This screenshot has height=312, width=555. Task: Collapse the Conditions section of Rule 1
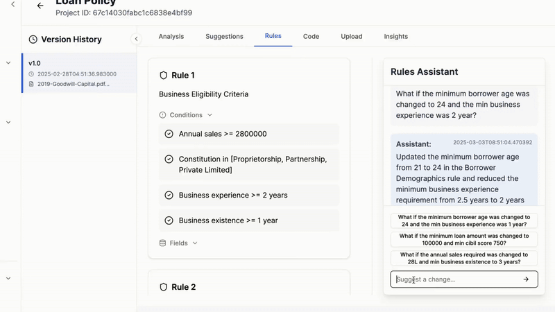(210, 115)
